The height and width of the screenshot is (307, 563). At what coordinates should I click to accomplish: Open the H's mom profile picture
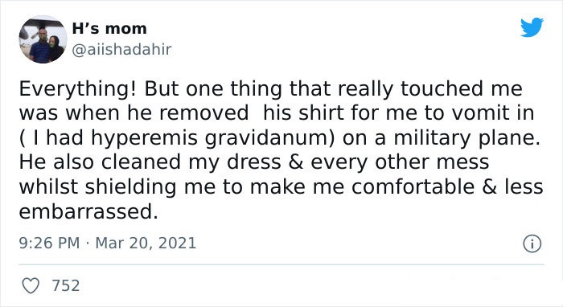(x=43, y=39)
